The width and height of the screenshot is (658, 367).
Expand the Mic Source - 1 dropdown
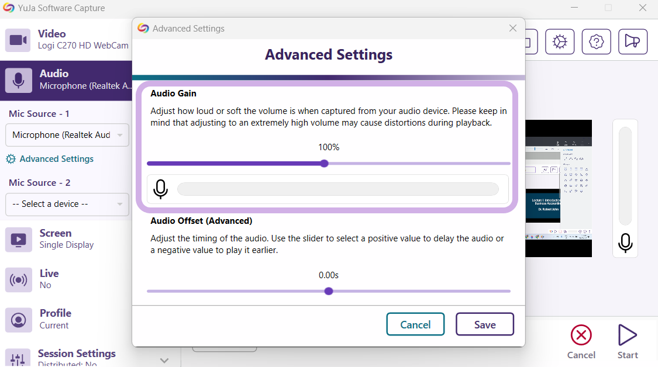pos(67,135)
